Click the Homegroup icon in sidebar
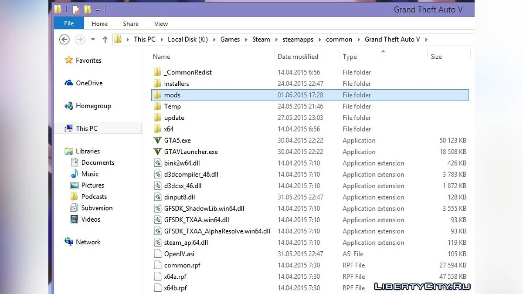The height and width of the screenshot is (294, 523). pos(68,106)
